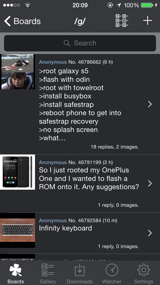The image size is (160, 285).
Task: Select the Boards clover icon
Action: 16,270
